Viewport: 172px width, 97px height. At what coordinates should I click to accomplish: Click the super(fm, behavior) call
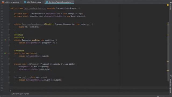(x=30, y=27)
